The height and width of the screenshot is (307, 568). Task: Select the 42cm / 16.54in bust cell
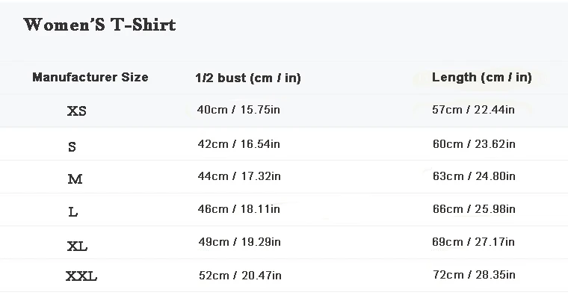(x=238, y=143)
